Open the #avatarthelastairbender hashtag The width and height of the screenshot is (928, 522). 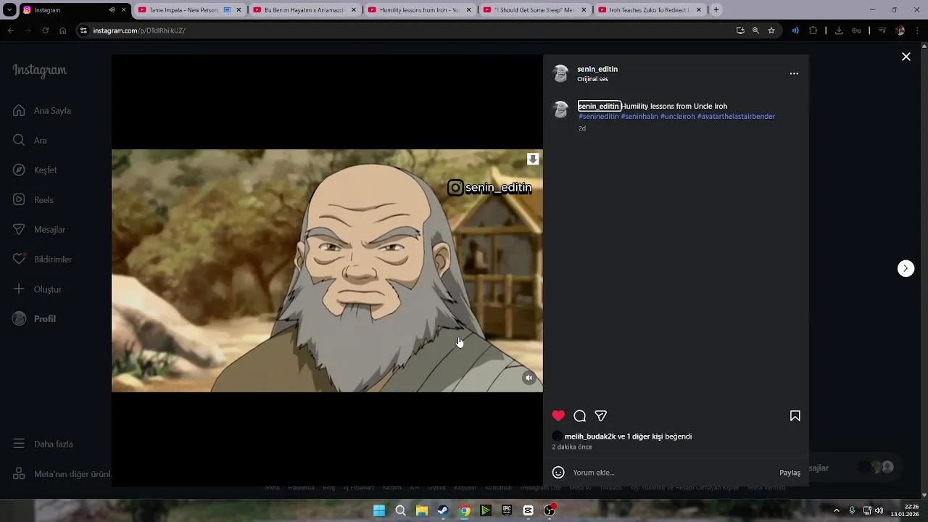736,116
